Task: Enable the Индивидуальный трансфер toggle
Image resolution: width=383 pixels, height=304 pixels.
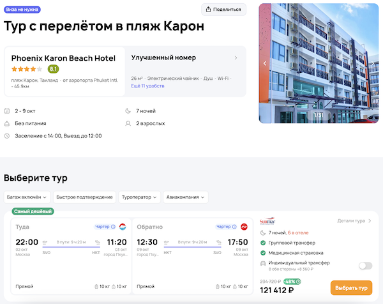Action: click(x=365, y=266)
